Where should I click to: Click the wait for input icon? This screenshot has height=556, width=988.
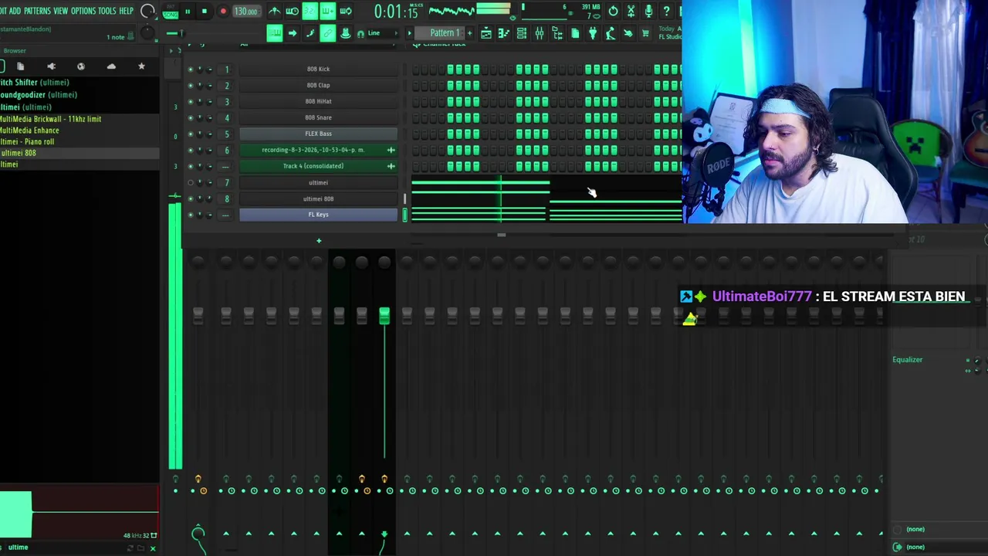coord(292,11)
